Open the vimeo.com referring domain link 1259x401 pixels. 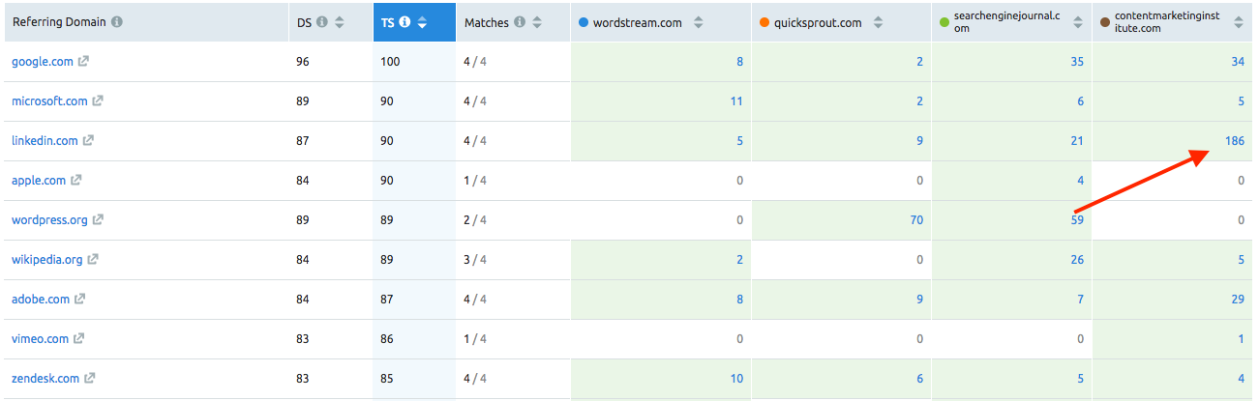(40, 339)
